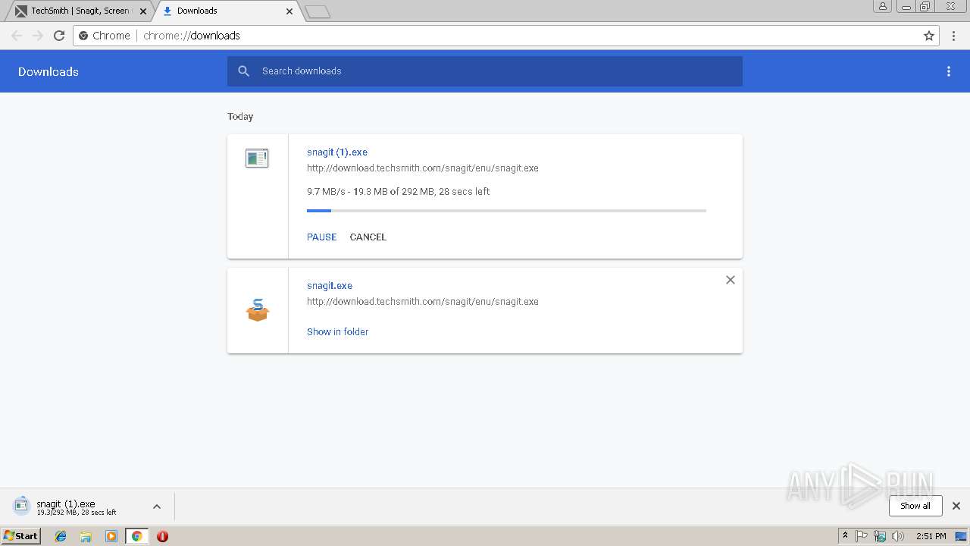Image resolution: width=970 pixels, height=546 pixels.
Task: Reload the page with the refresh icon
Action: pos(59,36)
